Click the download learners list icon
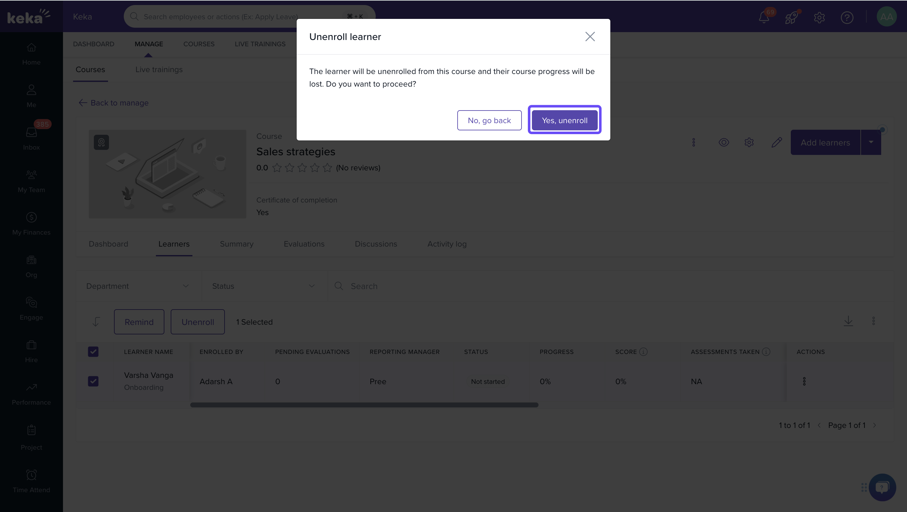 848,321
